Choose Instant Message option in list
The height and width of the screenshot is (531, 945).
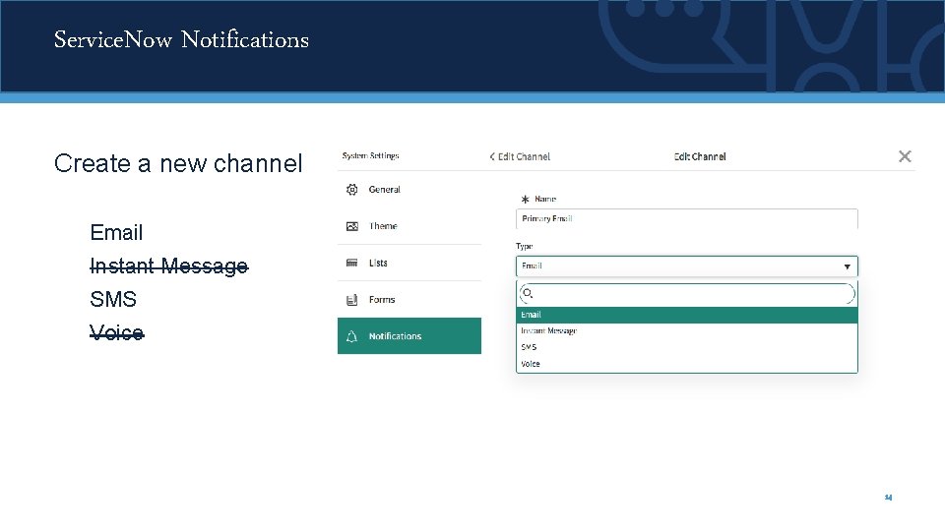(686, 331)
